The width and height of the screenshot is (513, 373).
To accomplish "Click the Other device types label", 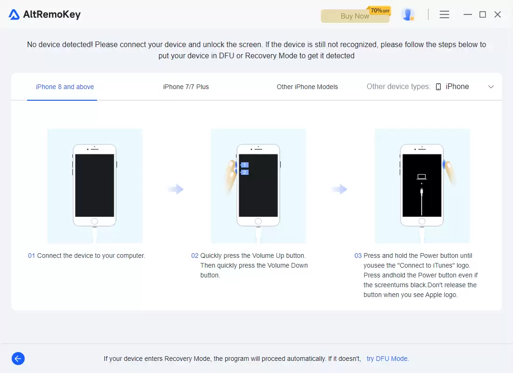I will tap(398, 86).
